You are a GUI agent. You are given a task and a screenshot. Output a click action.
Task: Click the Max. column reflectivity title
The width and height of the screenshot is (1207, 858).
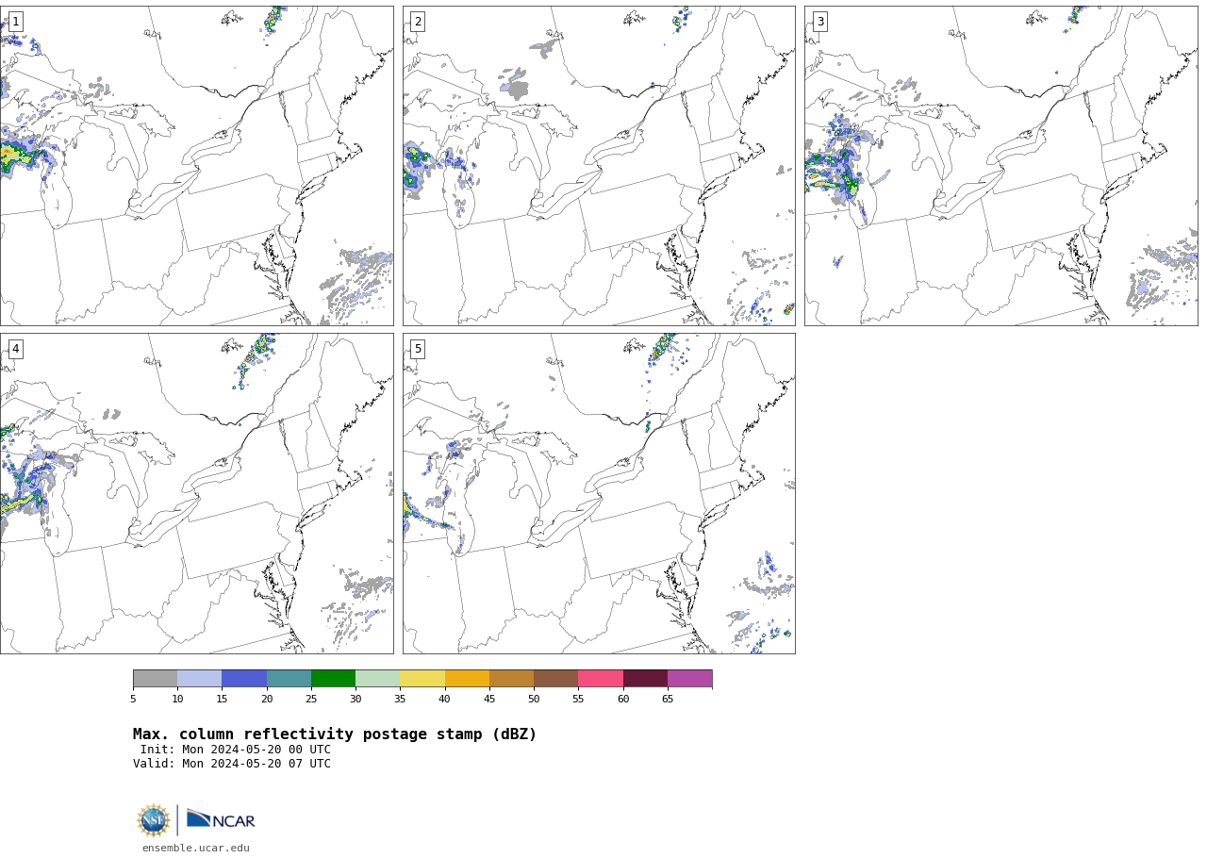335,734
